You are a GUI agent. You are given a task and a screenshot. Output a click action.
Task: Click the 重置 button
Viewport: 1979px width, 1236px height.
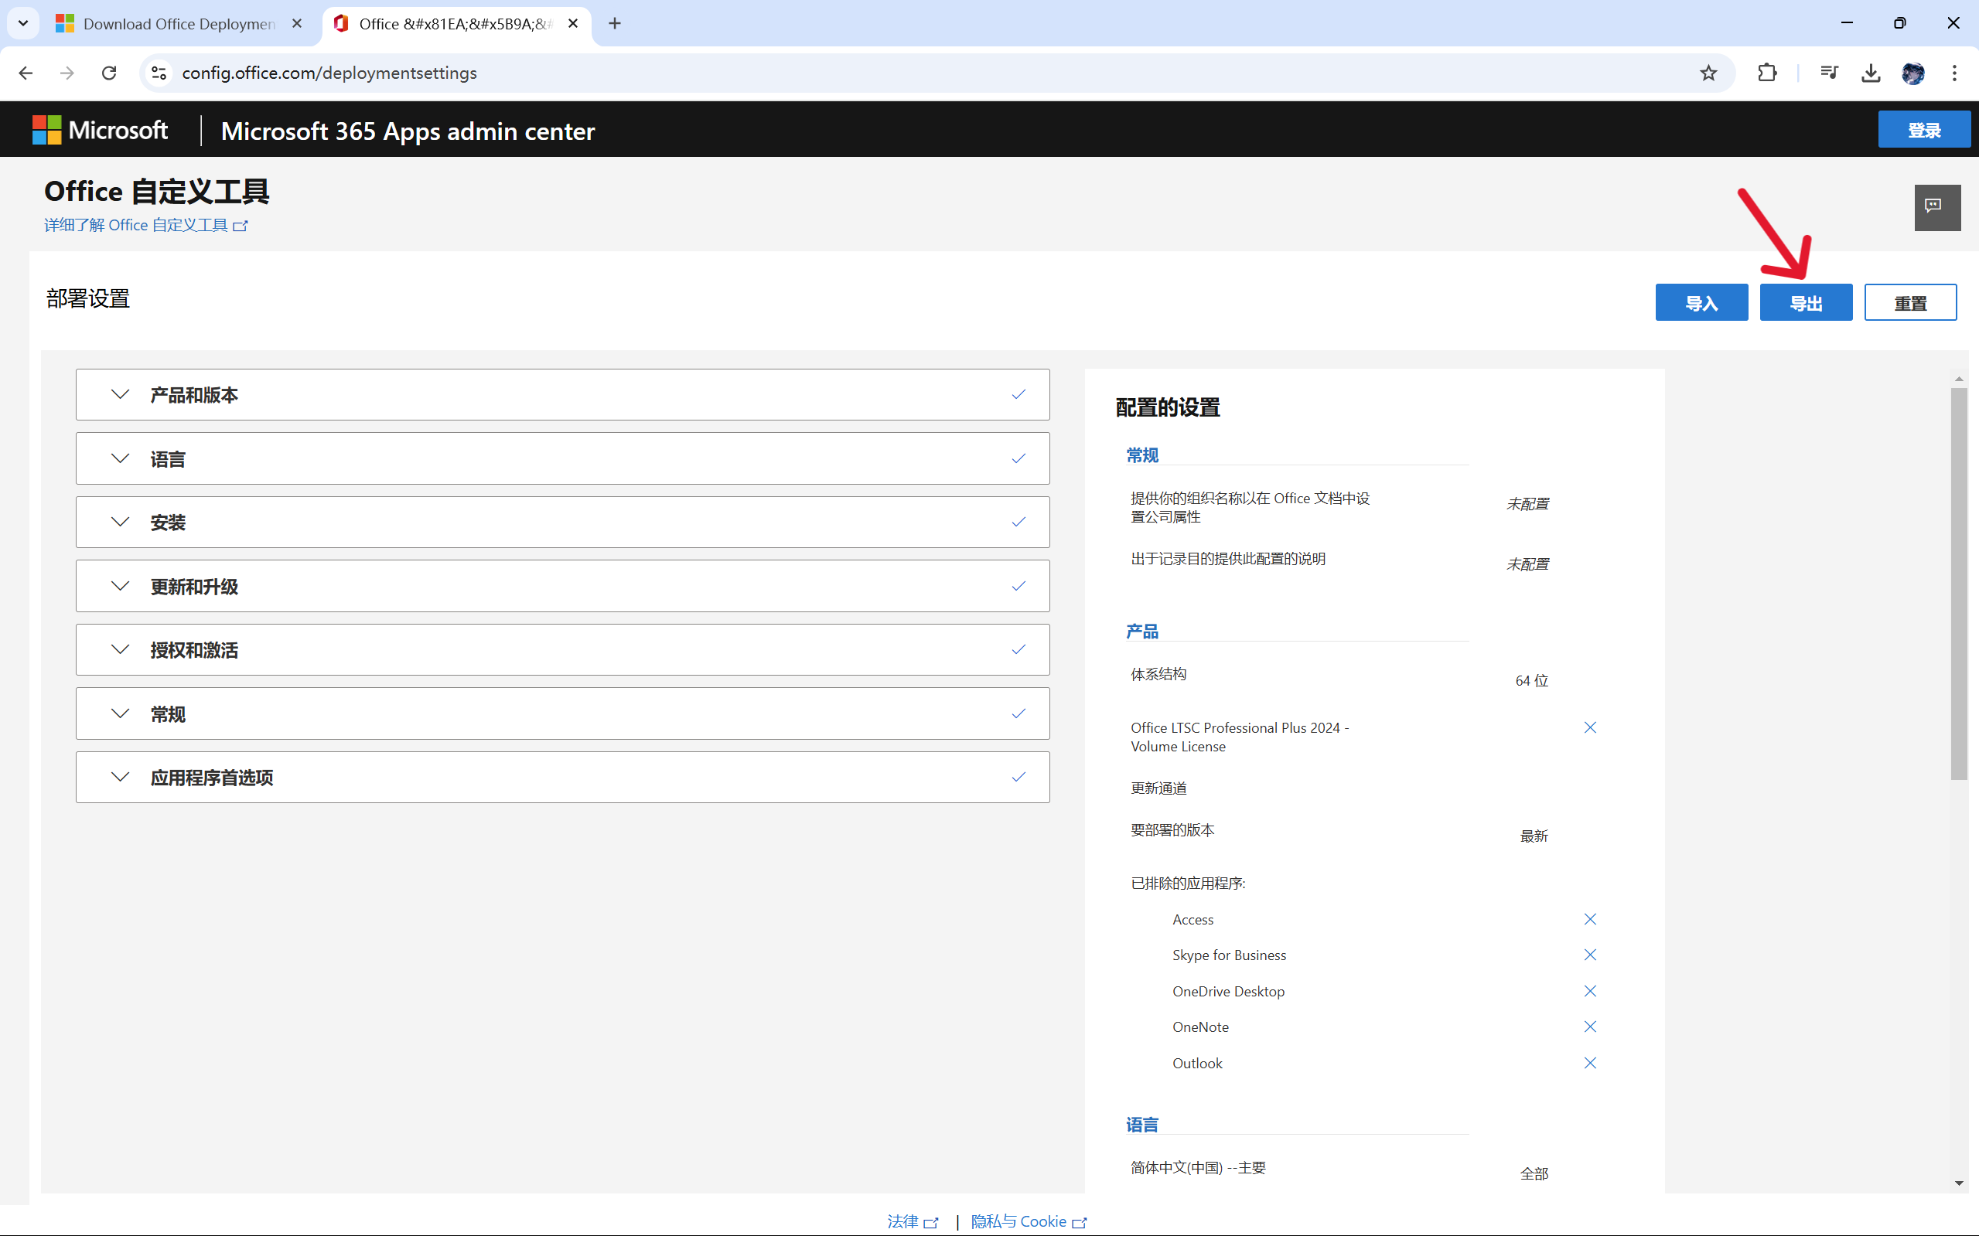1910,302
